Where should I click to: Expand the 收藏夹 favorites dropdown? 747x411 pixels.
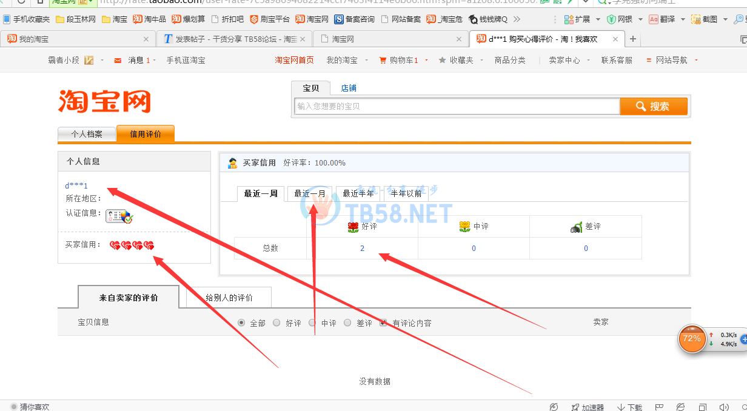click(461, 61)
